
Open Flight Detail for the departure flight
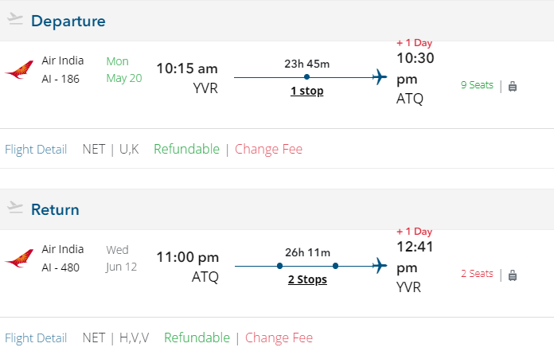36,149
